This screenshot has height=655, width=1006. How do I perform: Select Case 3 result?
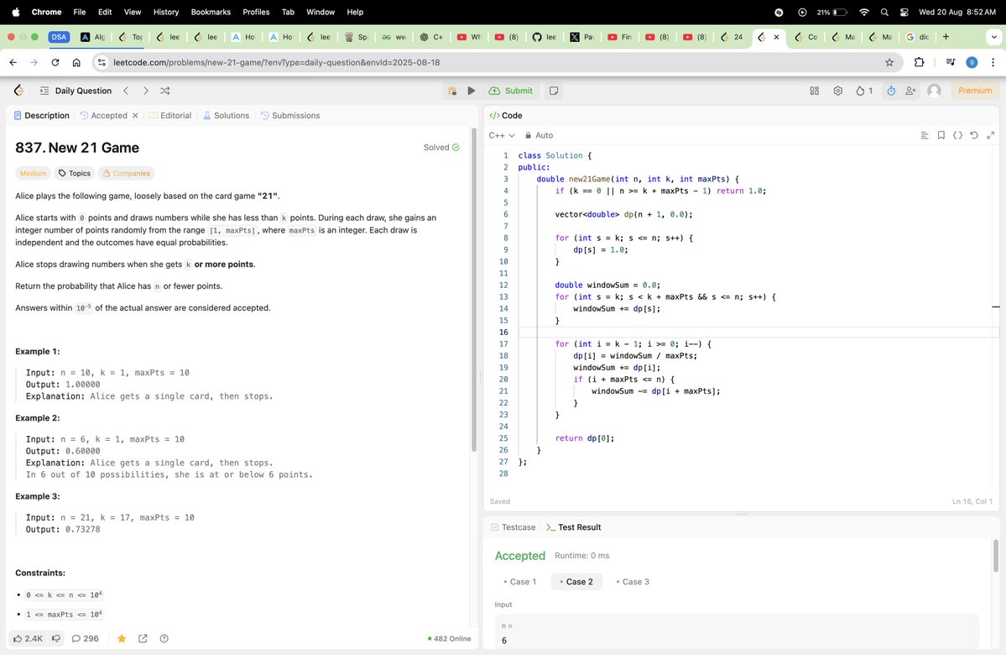[633, 582]
